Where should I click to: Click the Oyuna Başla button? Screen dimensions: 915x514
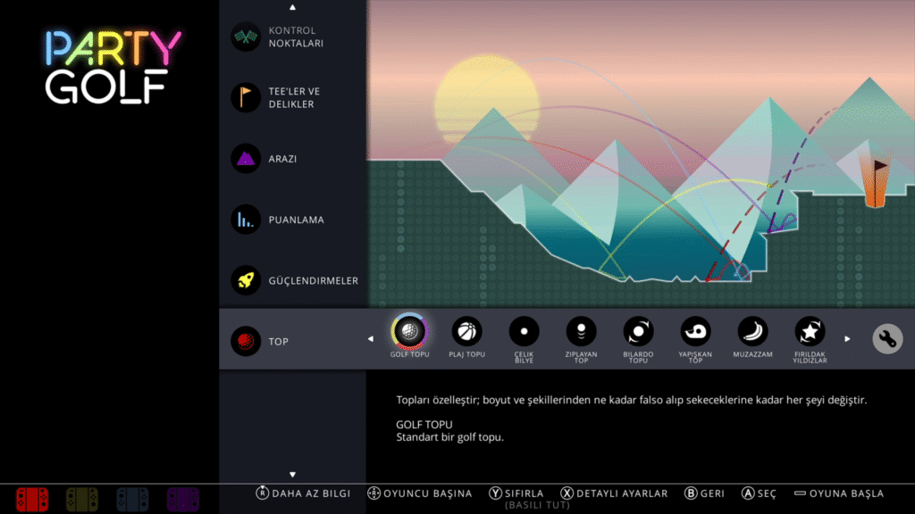(839, 493)
